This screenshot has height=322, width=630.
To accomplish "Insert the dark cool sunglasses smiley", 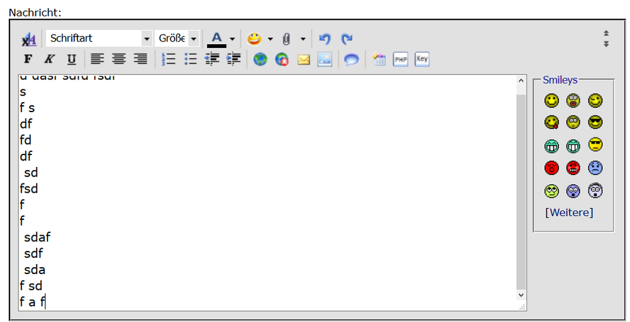I will [x=595, y=122].
